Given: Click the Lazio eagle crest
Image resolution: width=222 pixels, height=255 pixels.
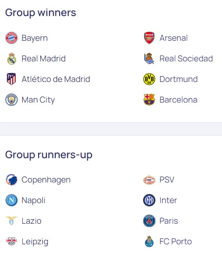Looking at the screenshot, I should tap(12, 221).
